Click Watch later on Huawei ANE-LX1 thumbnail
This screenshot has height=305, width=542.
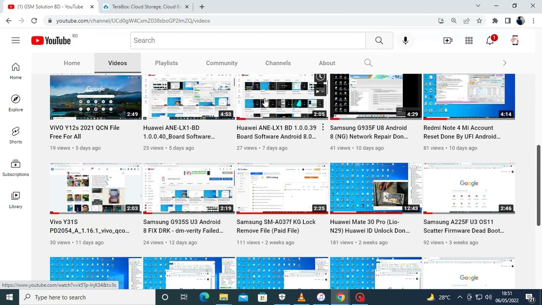coord(320,78)
